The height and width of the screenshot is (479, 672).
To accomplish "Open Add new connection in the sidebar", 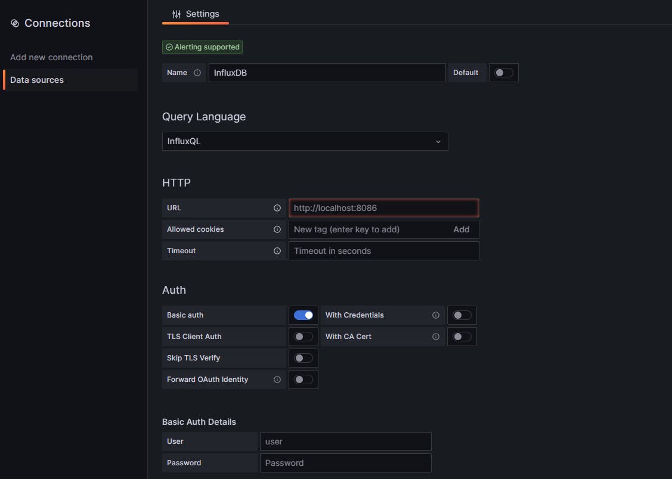I will [x=51, y=57].
